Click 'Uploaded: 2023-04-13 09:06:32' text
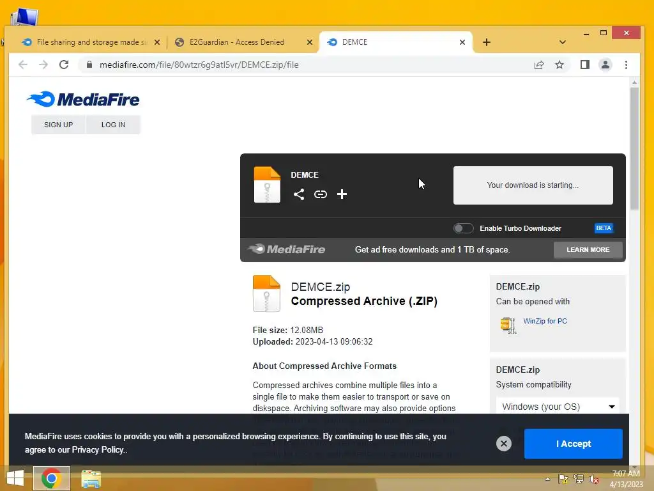 tap(312, 341)
